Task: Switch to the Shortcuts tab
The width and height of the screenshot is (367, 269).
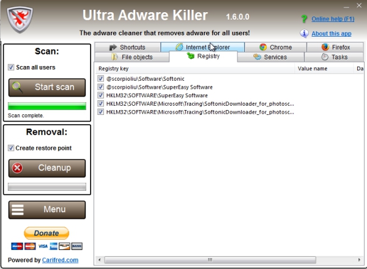Action: click(128, 47)
